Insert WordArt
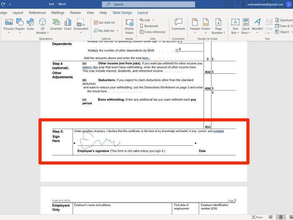The width and height of the screenshot is (293, 220). click(x=257, y=24)
